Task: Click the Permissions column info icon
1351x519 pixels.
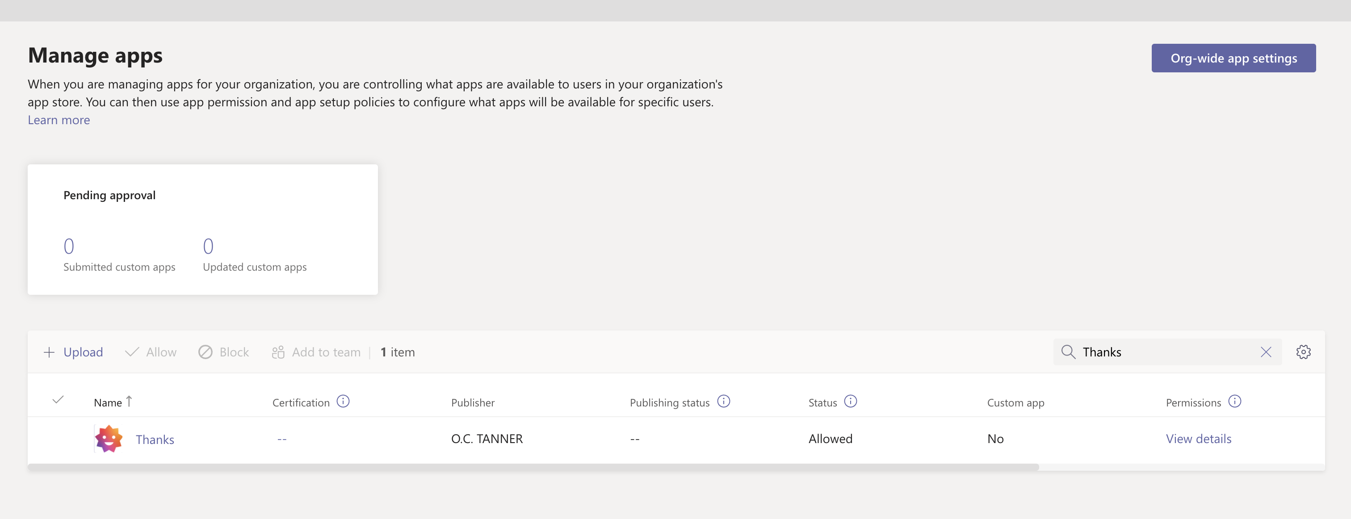Action: 1234,402
